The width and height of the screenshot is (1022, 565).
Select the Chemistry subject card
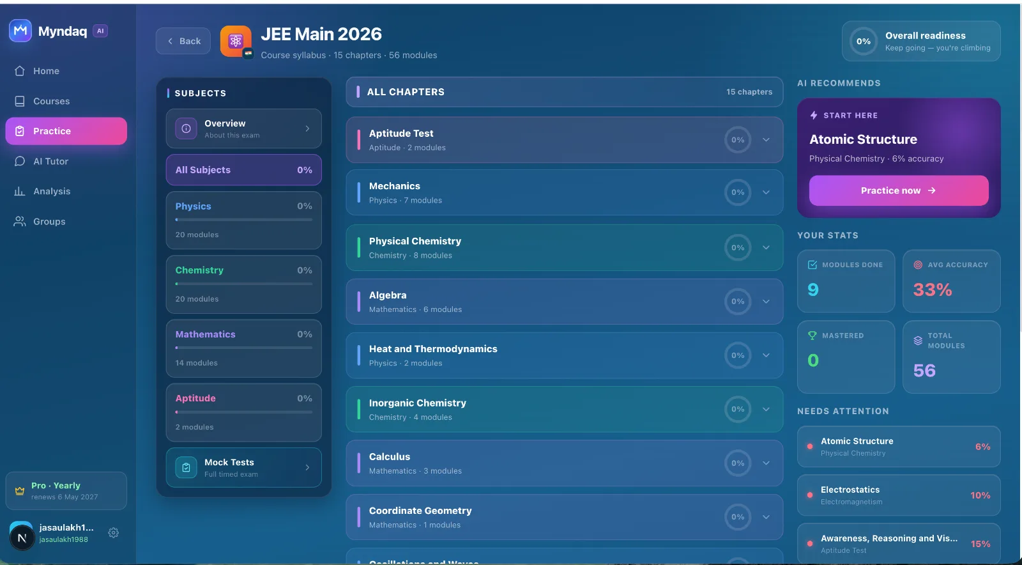coord(244,284)
